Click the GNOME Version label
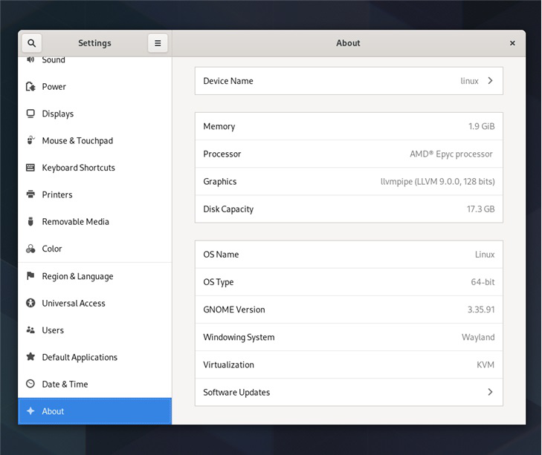Screen dimensions: 542x455 [x=234, y=310]
